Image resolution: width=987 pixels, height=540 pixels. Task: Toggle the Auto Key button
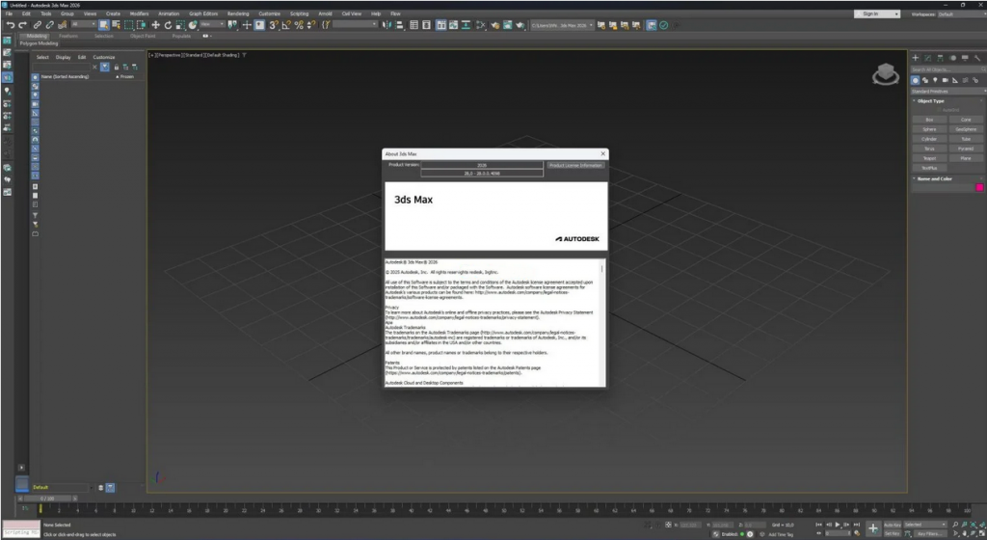coord(892,525)
